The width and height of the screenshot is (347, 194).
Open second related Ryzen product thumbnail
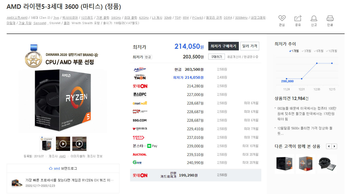click(306, 164)
